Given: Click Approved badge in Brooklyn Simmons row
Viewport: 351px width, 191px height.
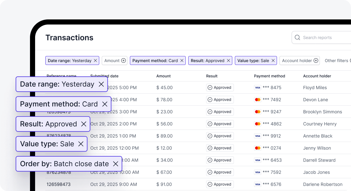Looking at the screenshot, I should pyautogui.click(x=220, y=112).
